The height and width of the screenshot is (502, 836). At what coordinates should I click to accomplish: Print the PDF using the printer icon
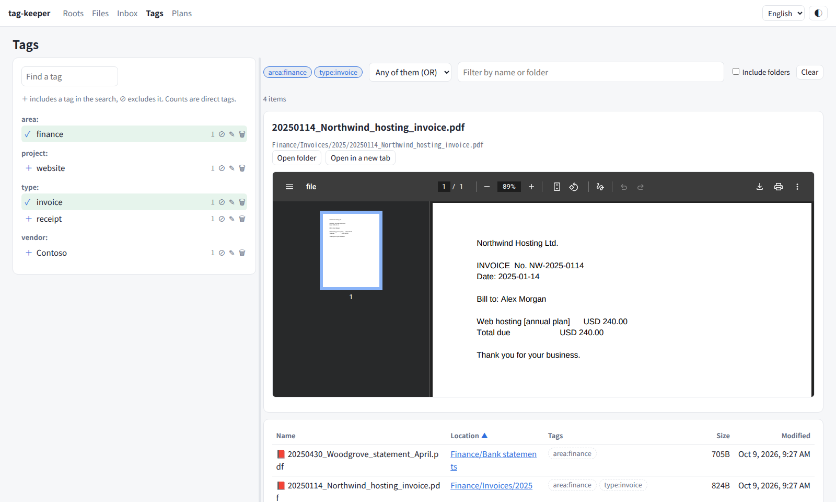[779, 187]
